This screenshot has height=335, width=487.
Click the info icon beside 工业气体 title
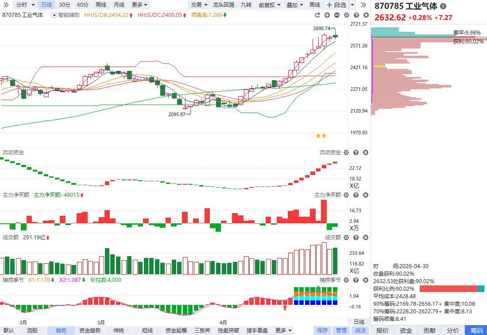click(x=443, y=7)
